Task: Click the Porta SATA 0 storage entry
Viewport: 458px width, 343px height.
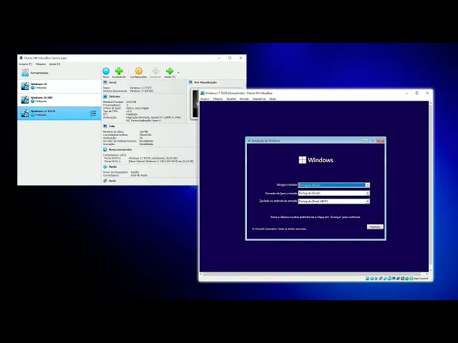Action: [x=141, y=158]
